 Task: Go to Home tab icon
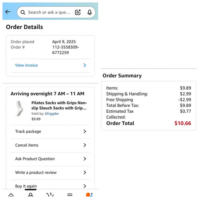click(11, 195)
